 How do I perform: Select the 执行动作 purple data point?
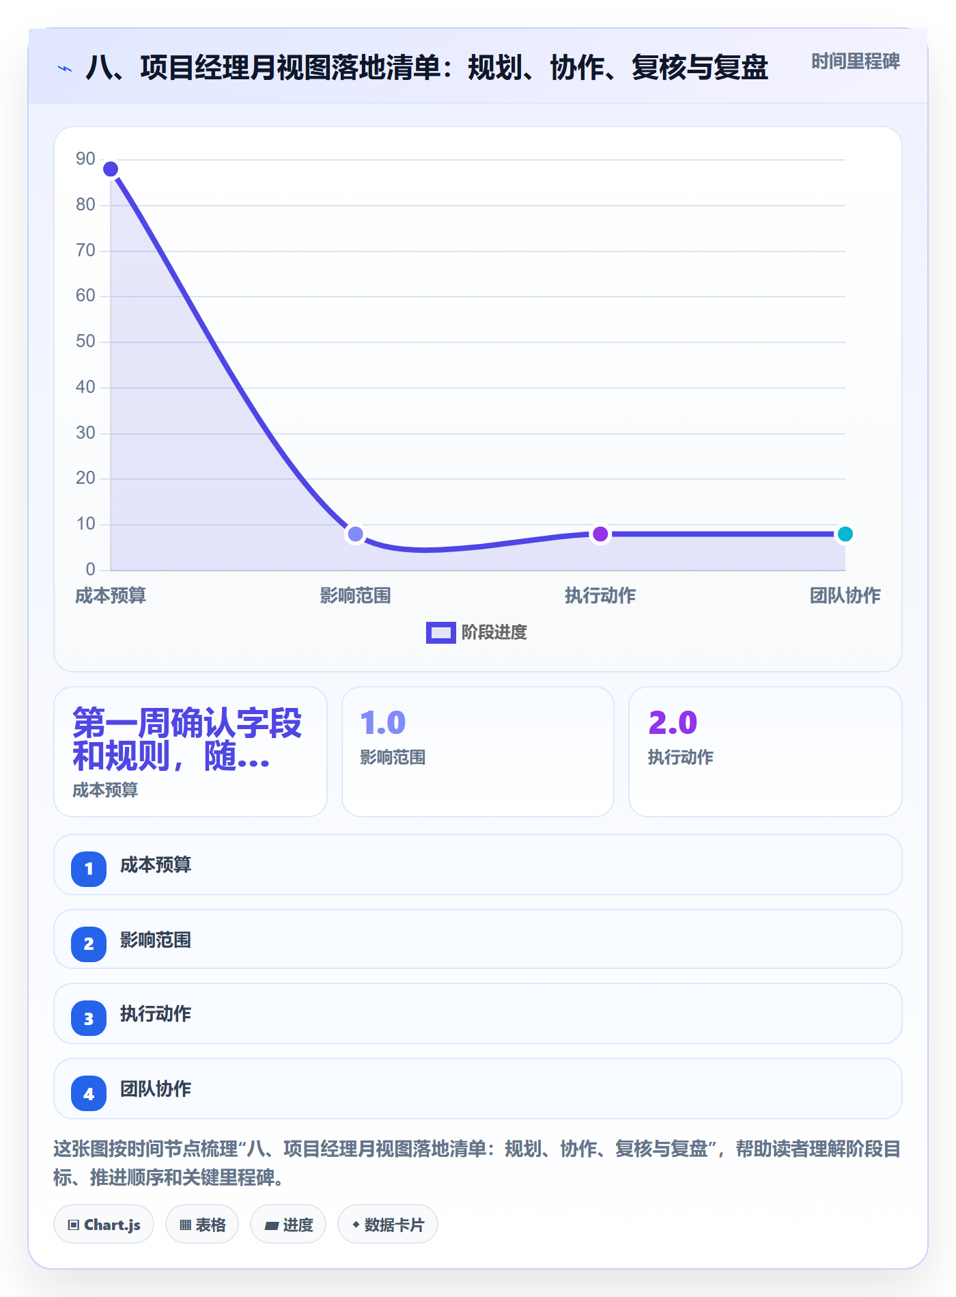point(600,534)
